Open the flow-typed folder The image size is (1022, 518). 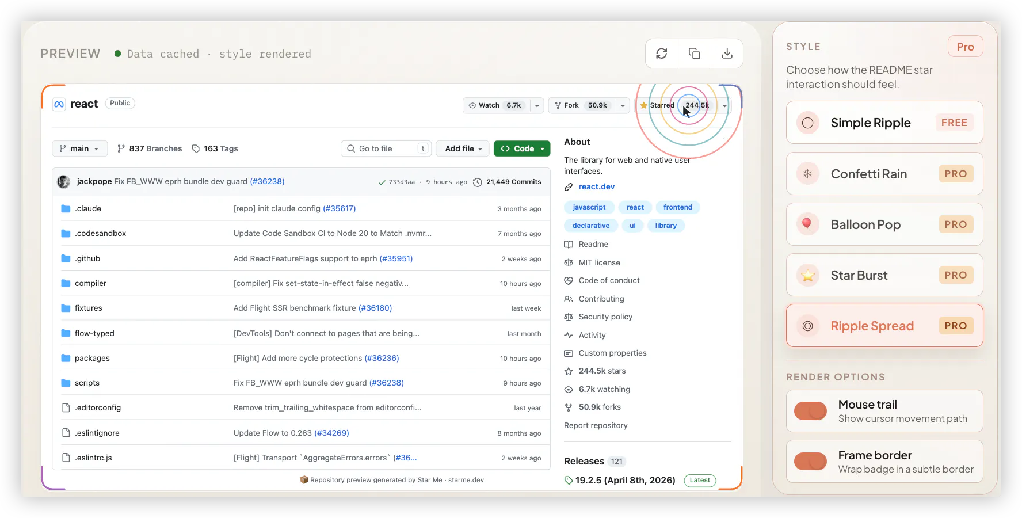(x=94, y=333)
